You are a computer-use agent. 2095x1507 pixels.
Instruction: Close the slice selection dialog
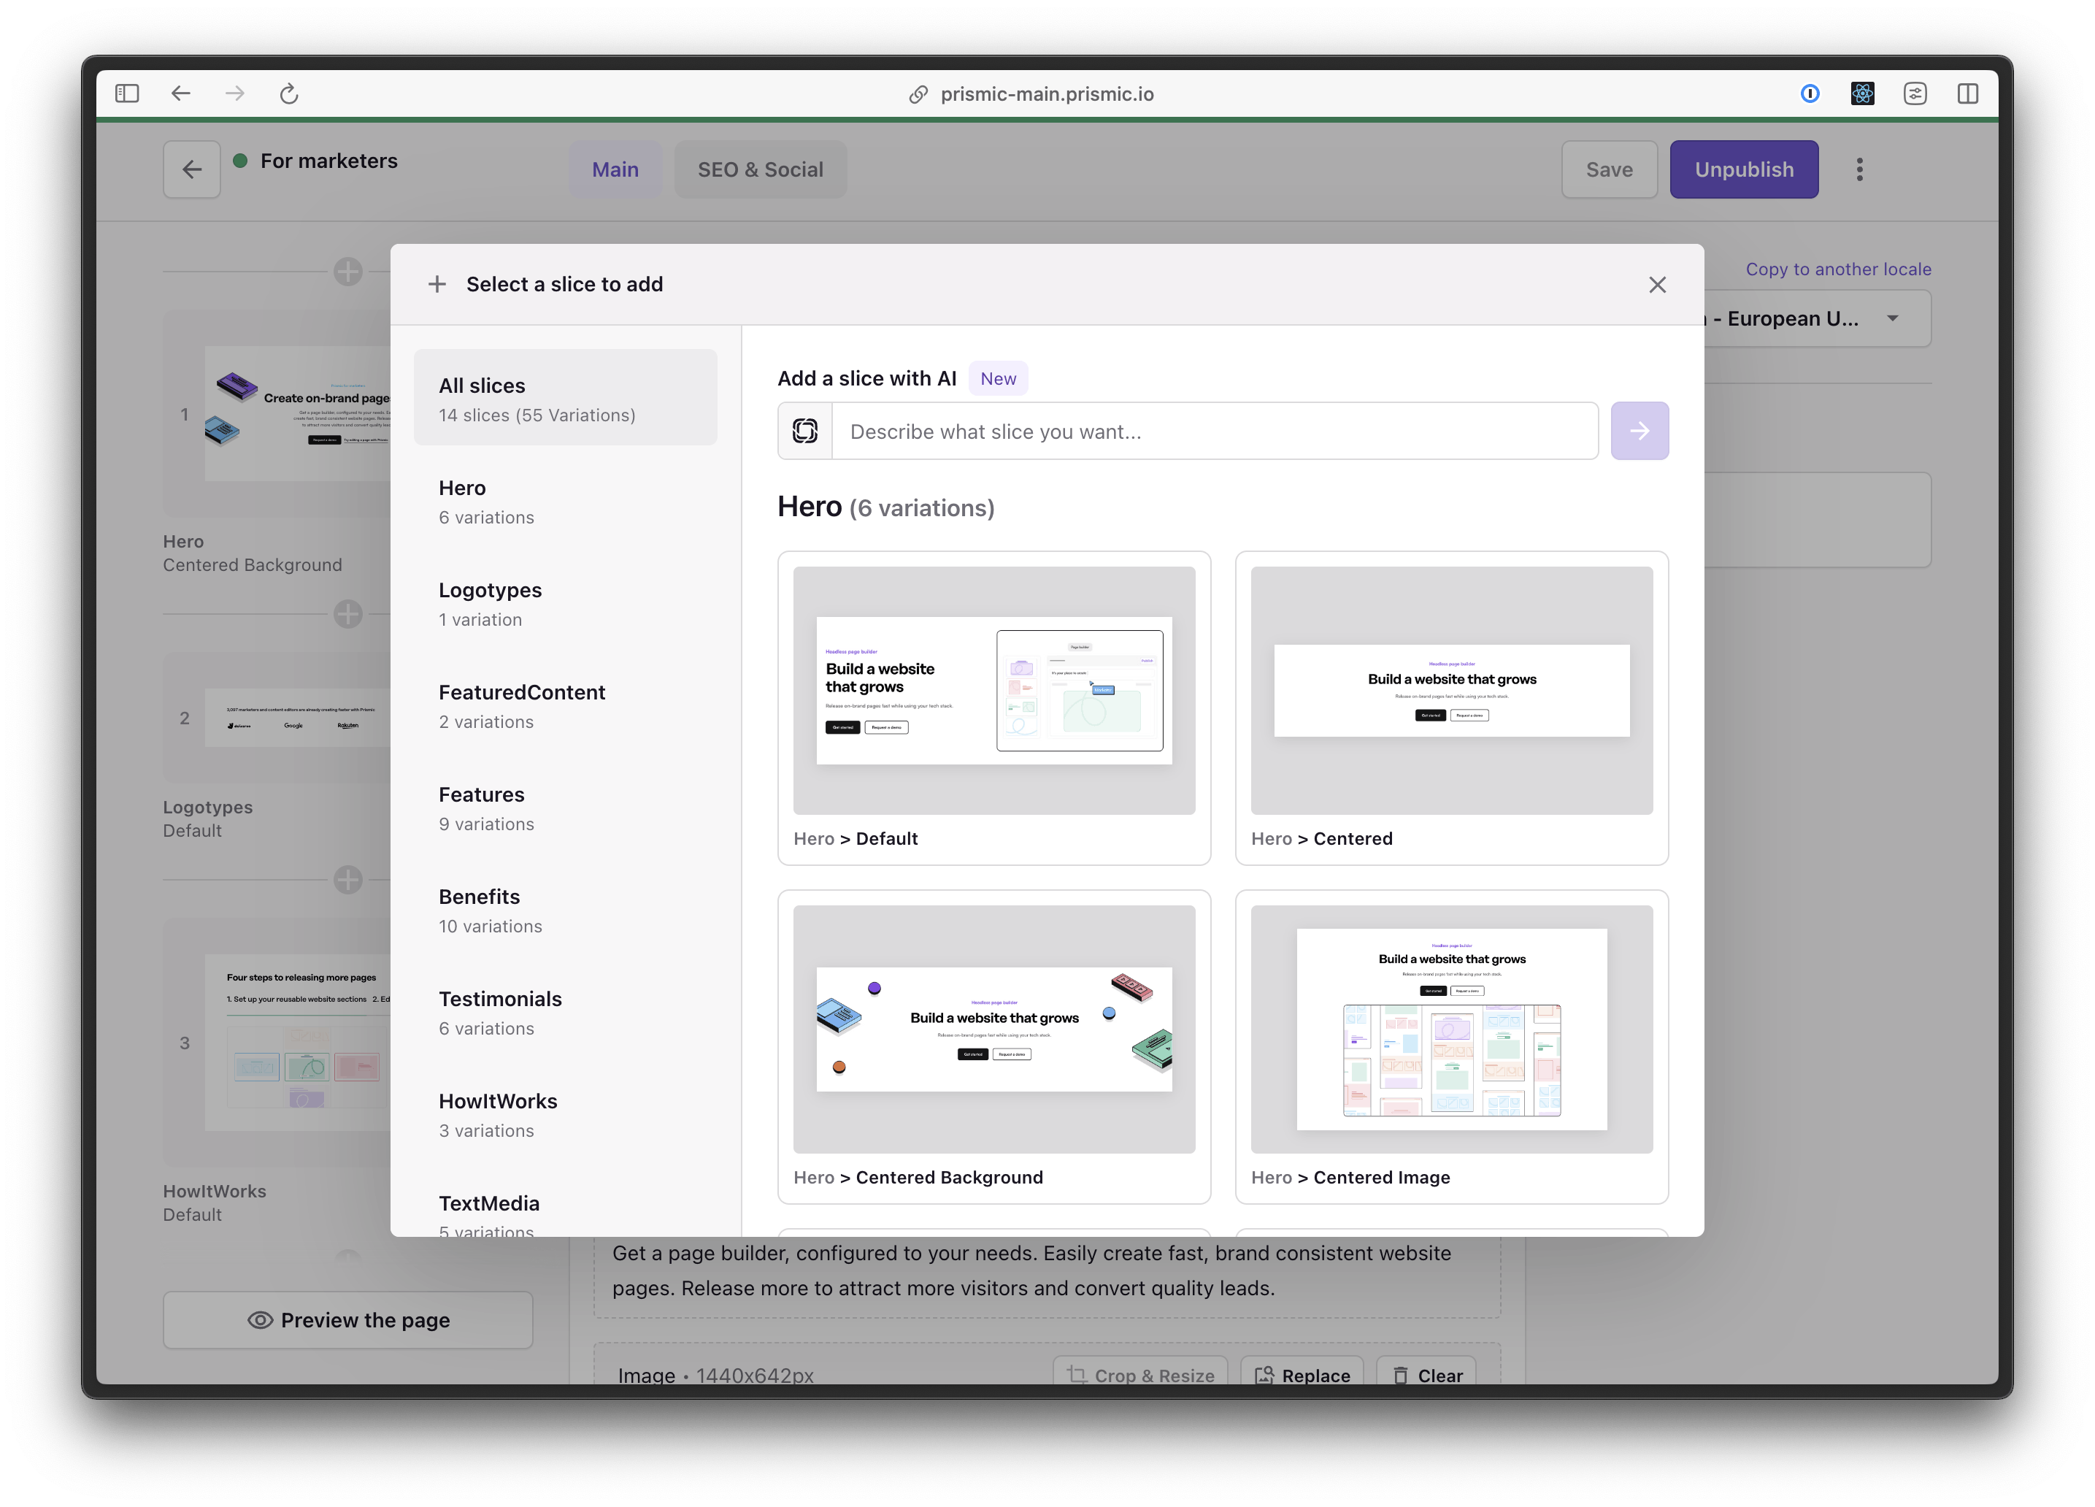point(1657,285)
